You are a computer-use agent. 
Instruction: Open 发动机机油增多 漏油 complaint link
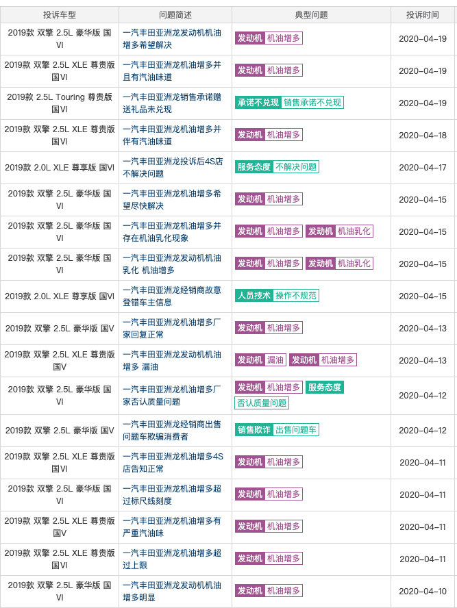click(172, 361)
